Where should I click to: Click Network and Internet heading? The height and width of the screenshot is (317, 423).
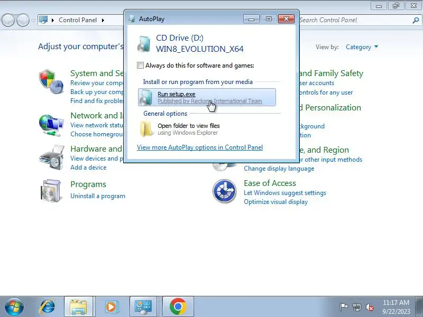(x=97, y=115)
